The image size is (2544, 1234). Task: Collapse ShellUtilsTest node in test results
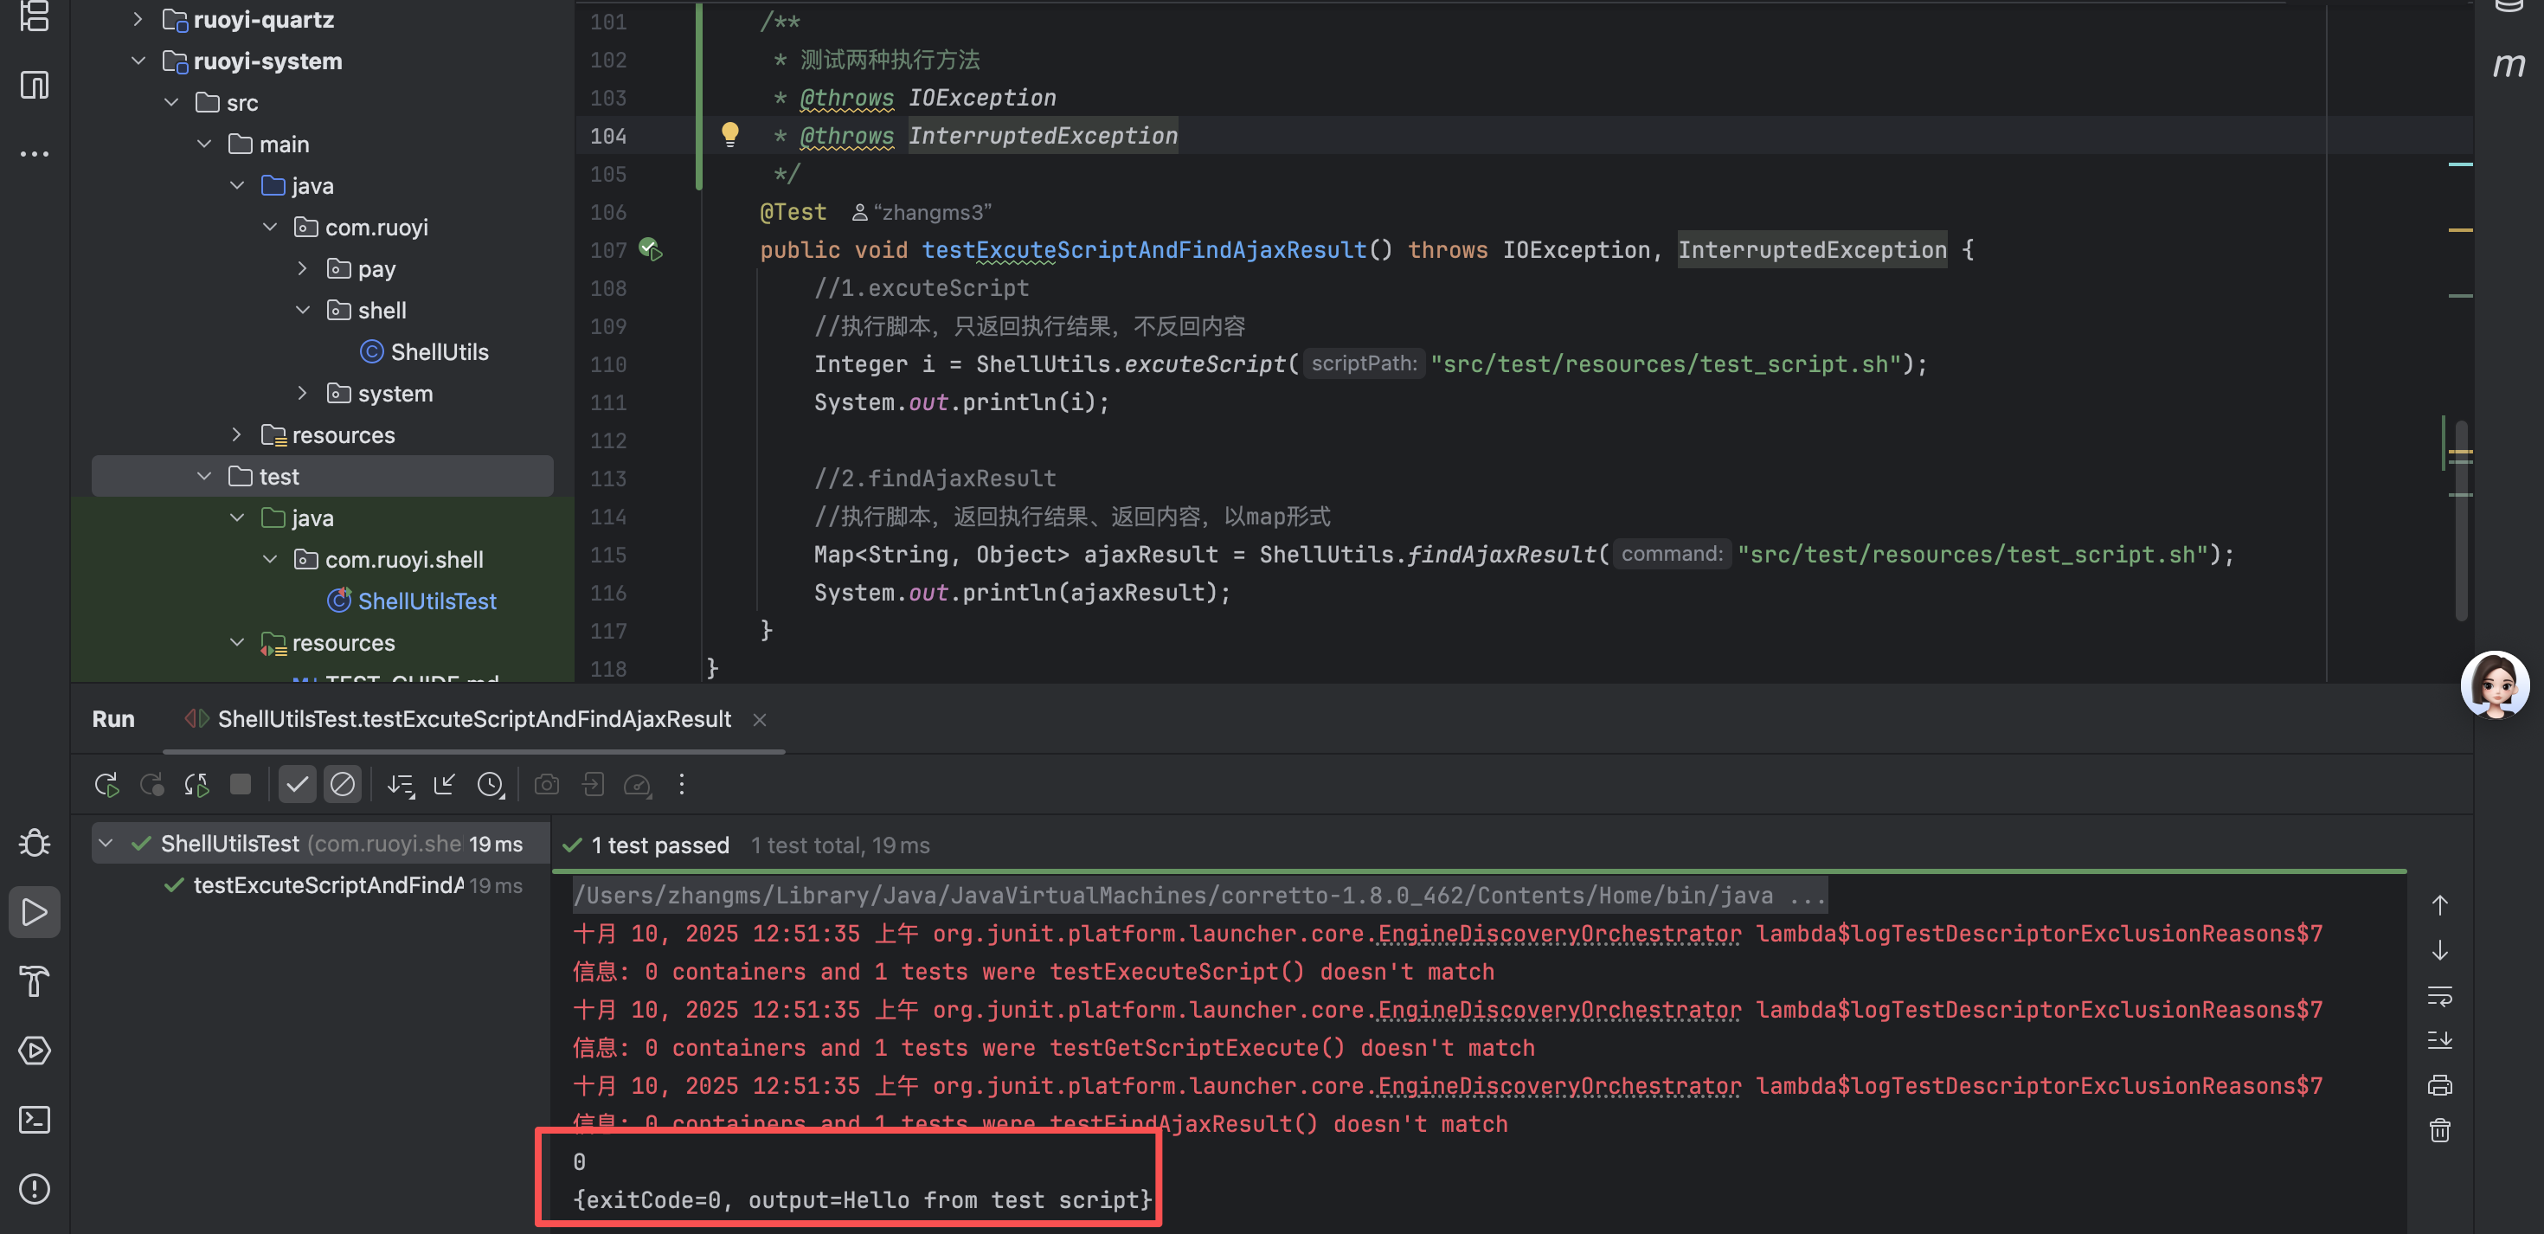(106, 844)
